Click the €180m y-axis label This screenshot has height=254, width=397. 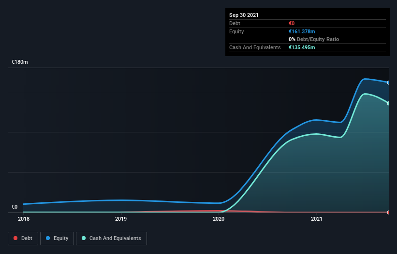point(20,62)
